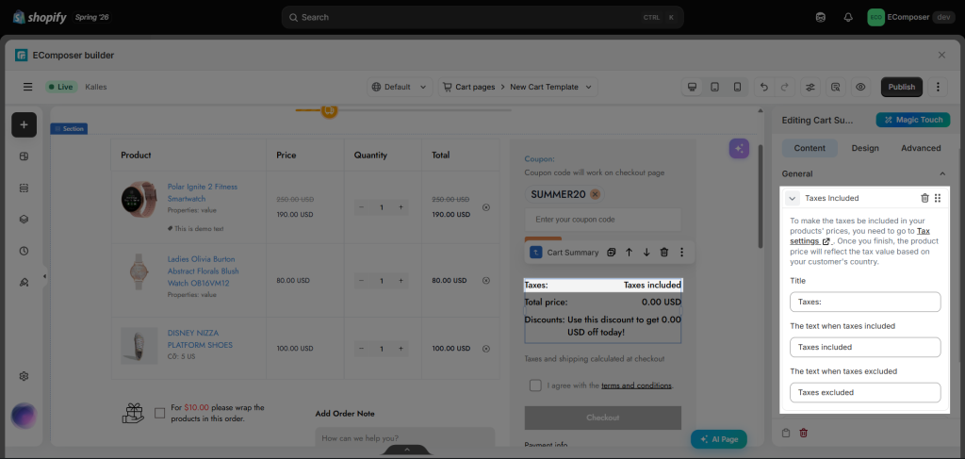Switch to the Advanced tab

[x=921, y=148]
